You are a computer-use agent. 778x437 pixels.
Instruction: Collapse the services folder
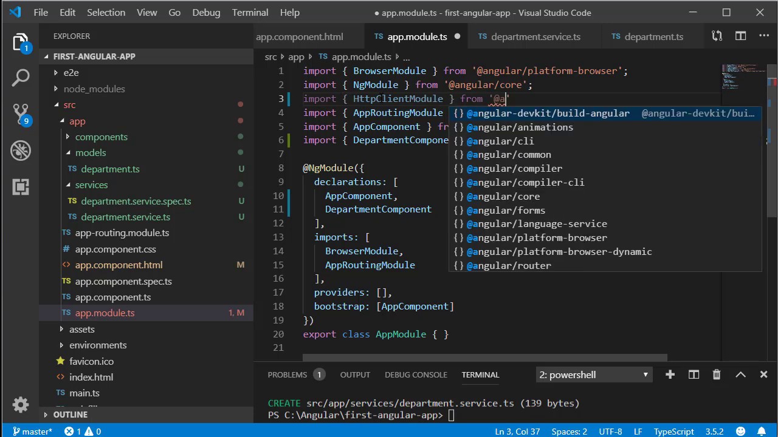91,185
